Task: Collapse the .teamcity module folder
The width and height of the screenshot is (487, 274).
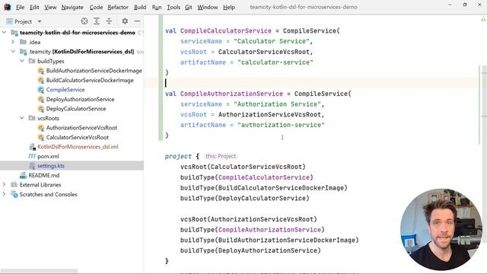Action: pyautogui.click(x=13, y=52)
